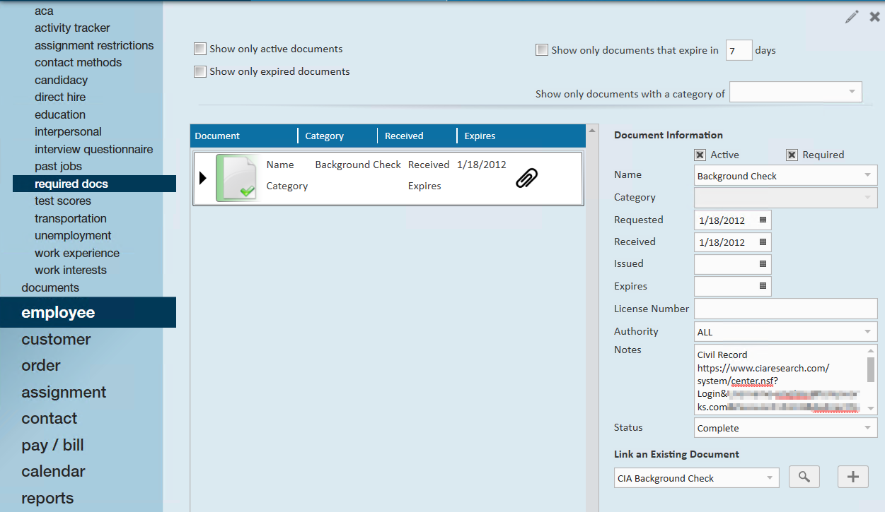The image size is (885, 512).
Task: Switch to the contact module
Action: pyautogui.click(x=49, y=418)
